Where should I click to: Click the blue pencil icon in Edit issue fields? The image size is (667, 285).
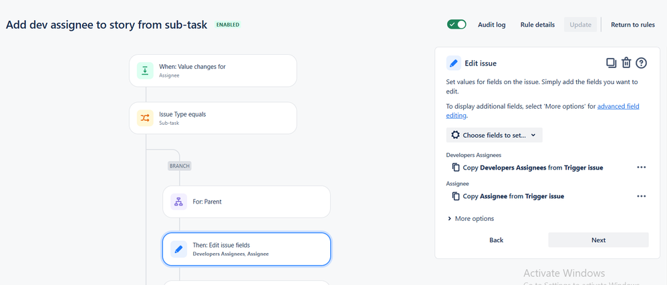(178, 249)
